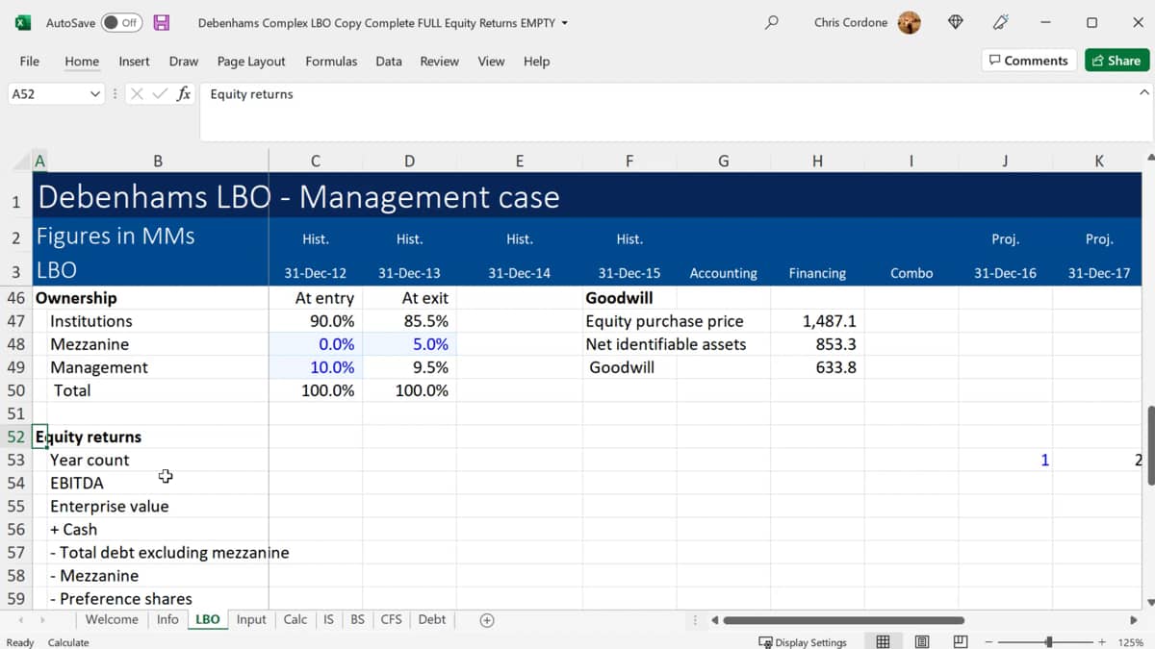Screen dimensions: 1155x649
Task: Open the Insert ribbon tab
Action: coord(134,61)
